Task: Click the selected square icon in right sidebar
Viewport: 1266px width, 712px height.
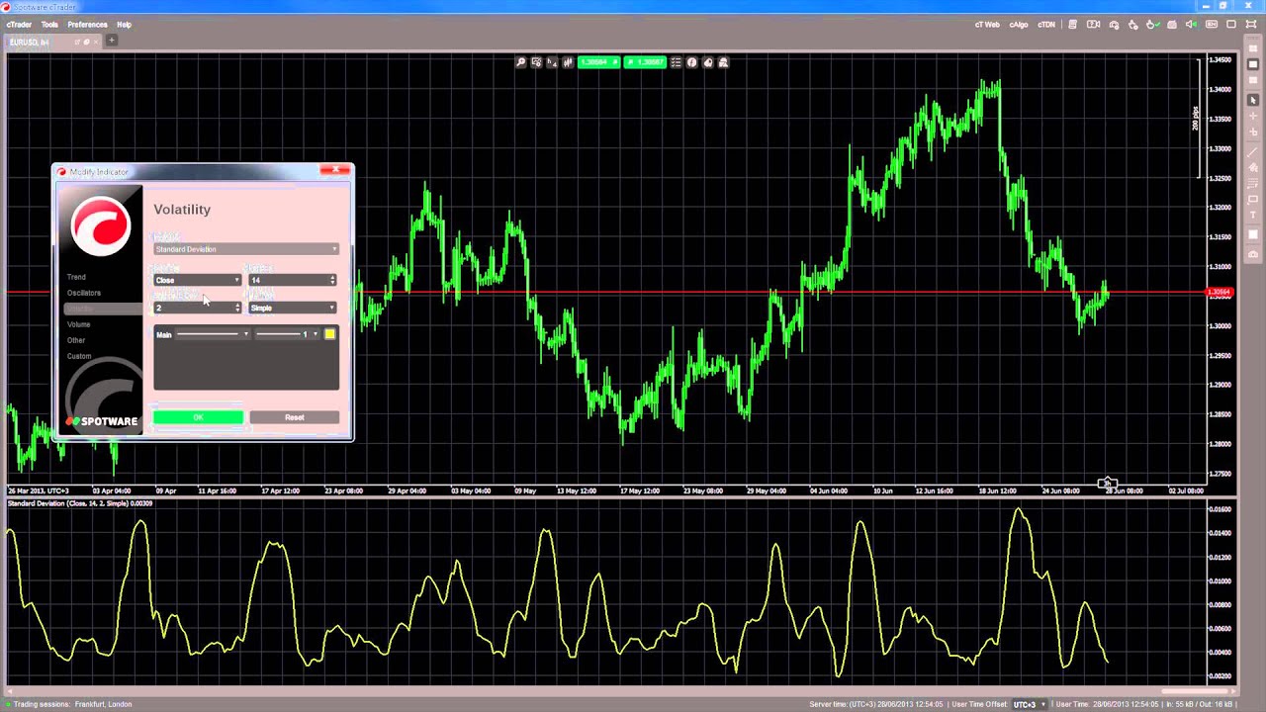Action: click(1252, 64)
